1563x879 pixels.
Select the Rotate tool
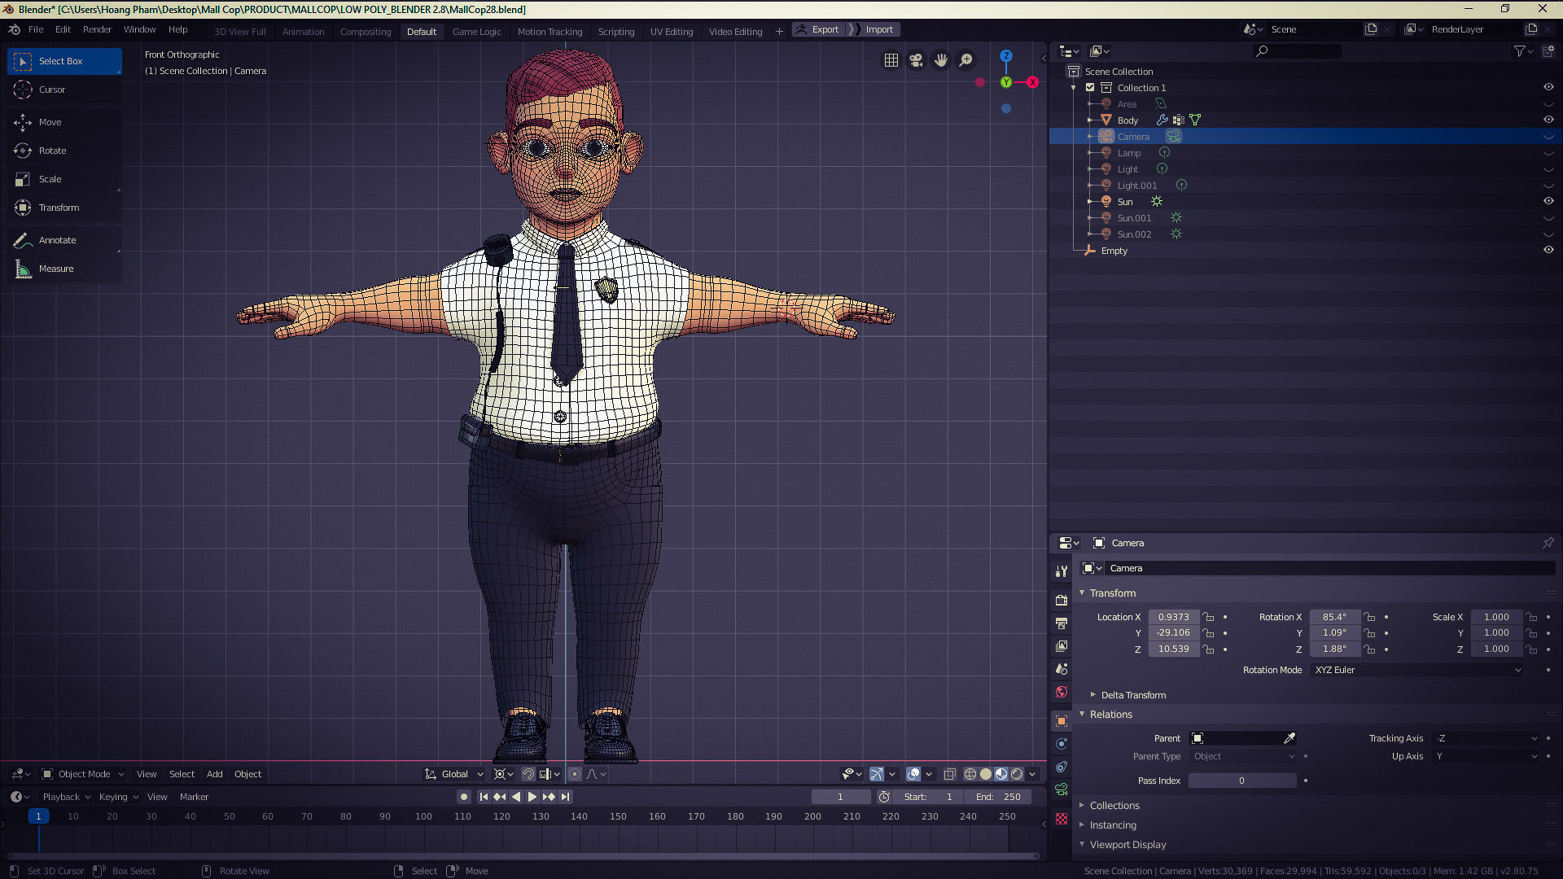[x=52, y=151]
